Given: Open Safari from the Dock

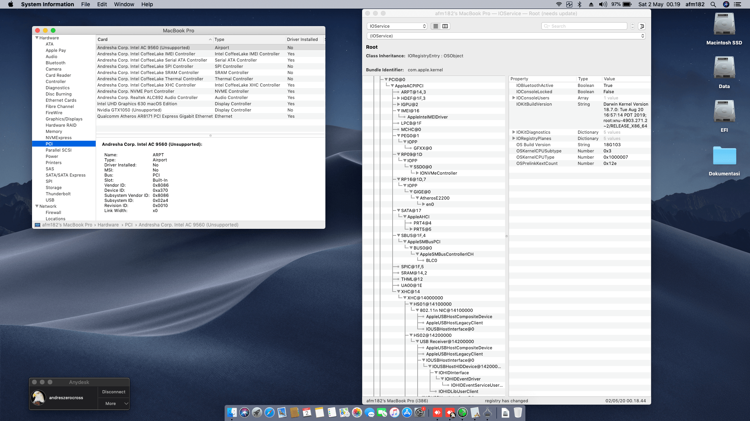Looking at the screenshot, I should pos(270,412).
